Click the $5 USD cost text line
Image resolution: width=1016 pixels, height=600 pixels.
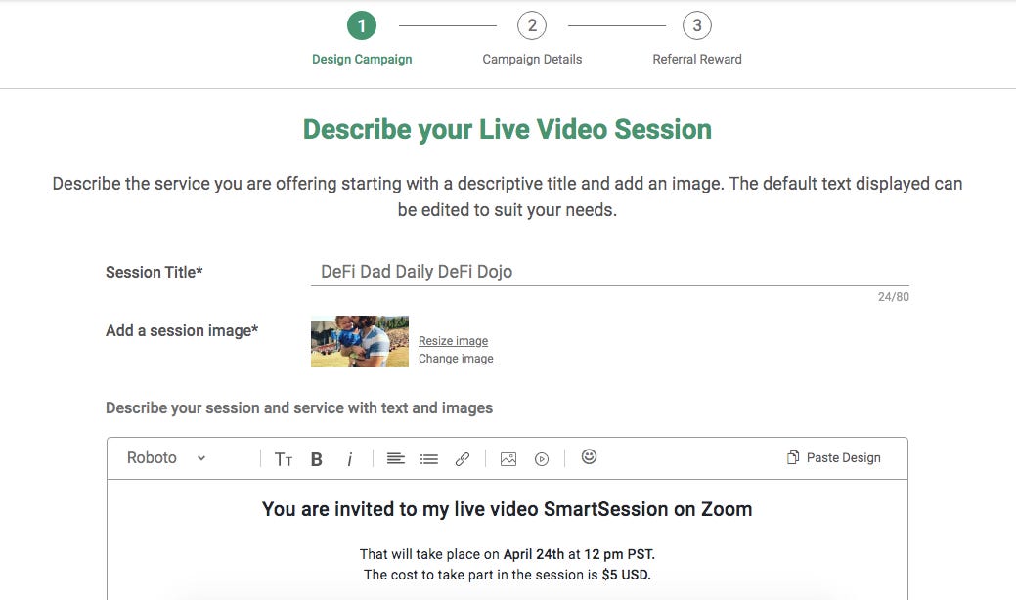point(507,575)
